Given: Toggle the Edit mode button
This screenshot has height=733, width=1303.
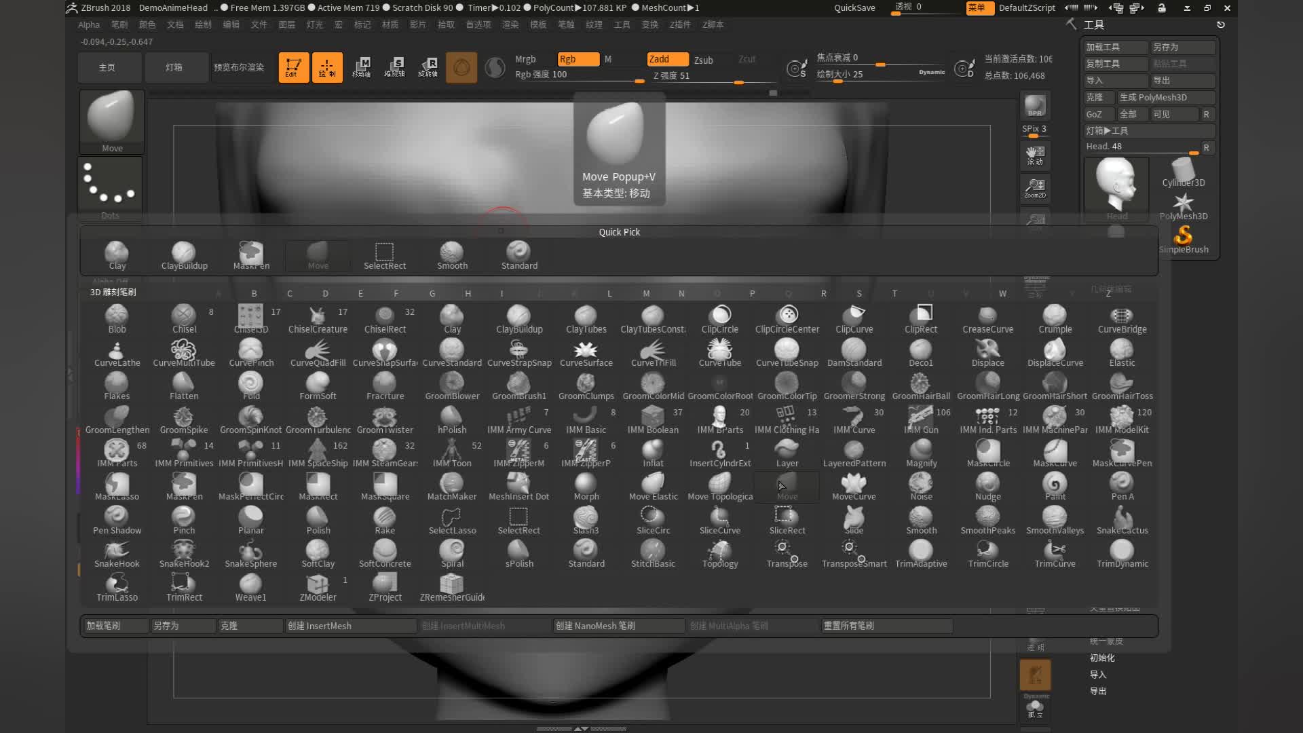Looking at the screenshot, I should (293, 67).
